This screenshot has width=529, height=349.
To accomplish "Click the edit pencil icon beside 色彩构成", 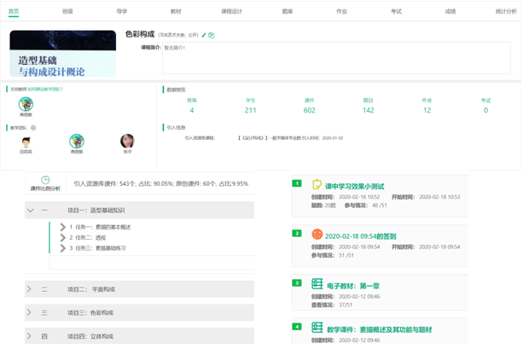I will pyautogui.click(x=204, y=36).
